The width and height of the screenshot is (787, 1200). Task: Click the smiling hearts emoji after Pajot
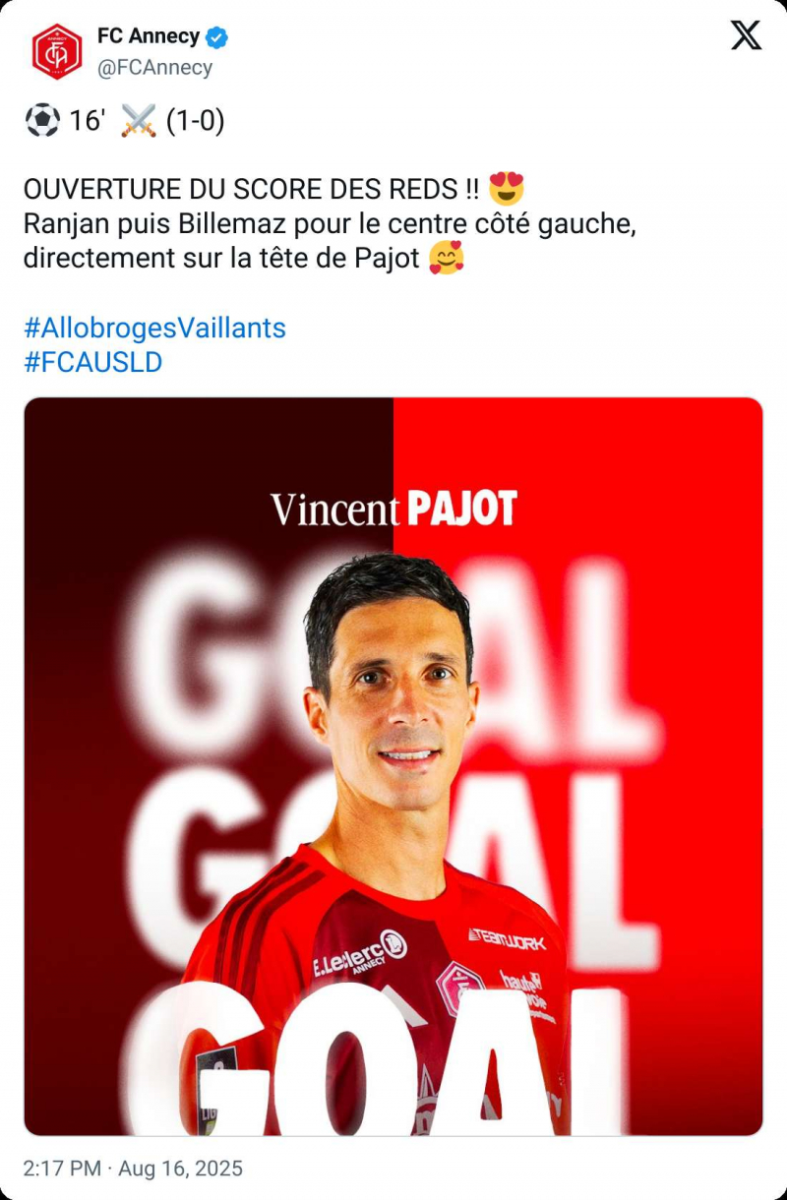click(x=447, y=259)
